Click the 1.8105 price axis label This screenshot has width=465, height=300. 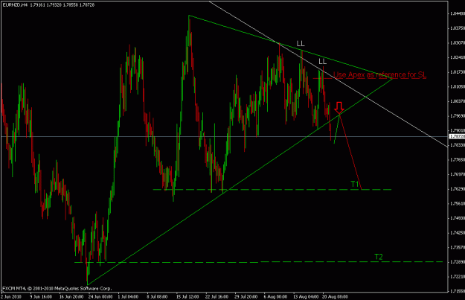[458, 86]
